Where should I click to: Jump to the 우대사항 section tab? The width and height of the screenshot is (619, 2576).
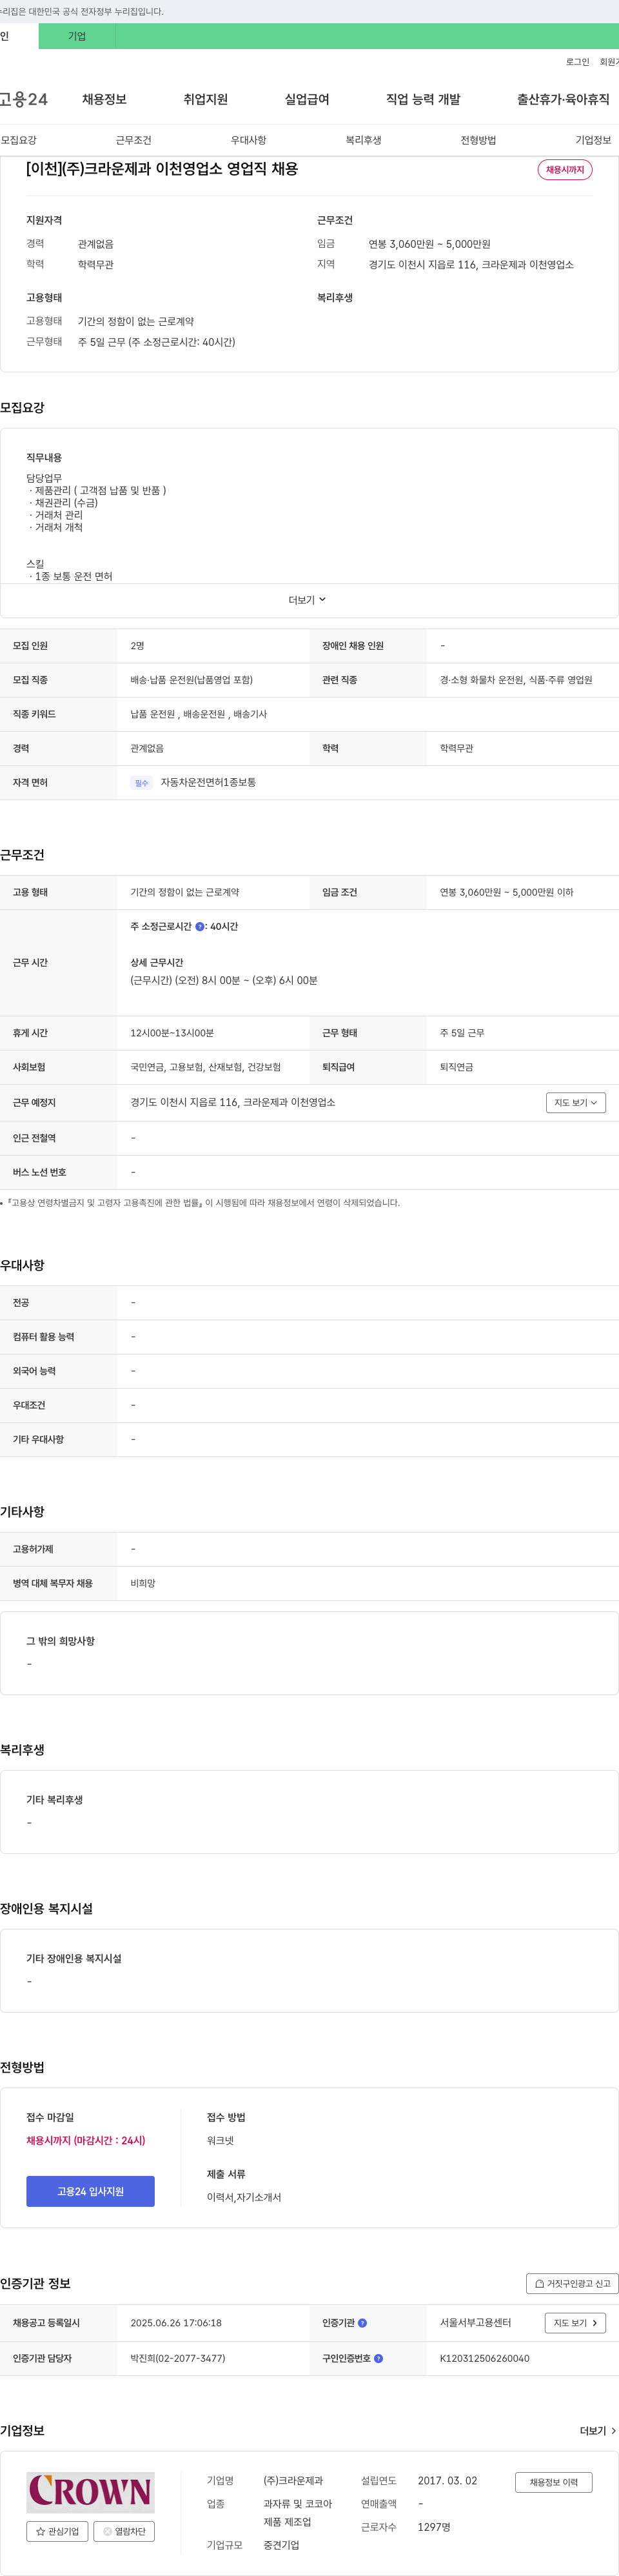point(249,140)
